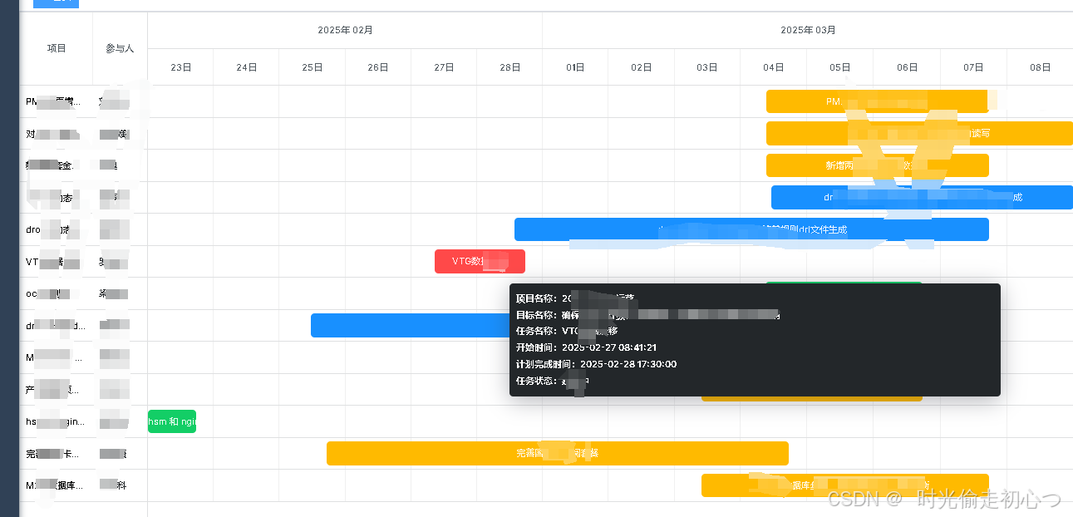Select the 08日 date header cell

click(x=1039, y=67)
